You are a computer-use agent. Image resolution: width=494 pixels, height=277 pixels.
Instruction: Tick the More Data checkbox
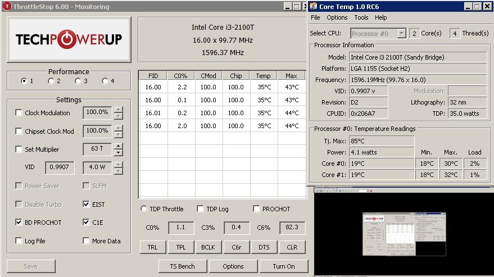tap(86, 241)
